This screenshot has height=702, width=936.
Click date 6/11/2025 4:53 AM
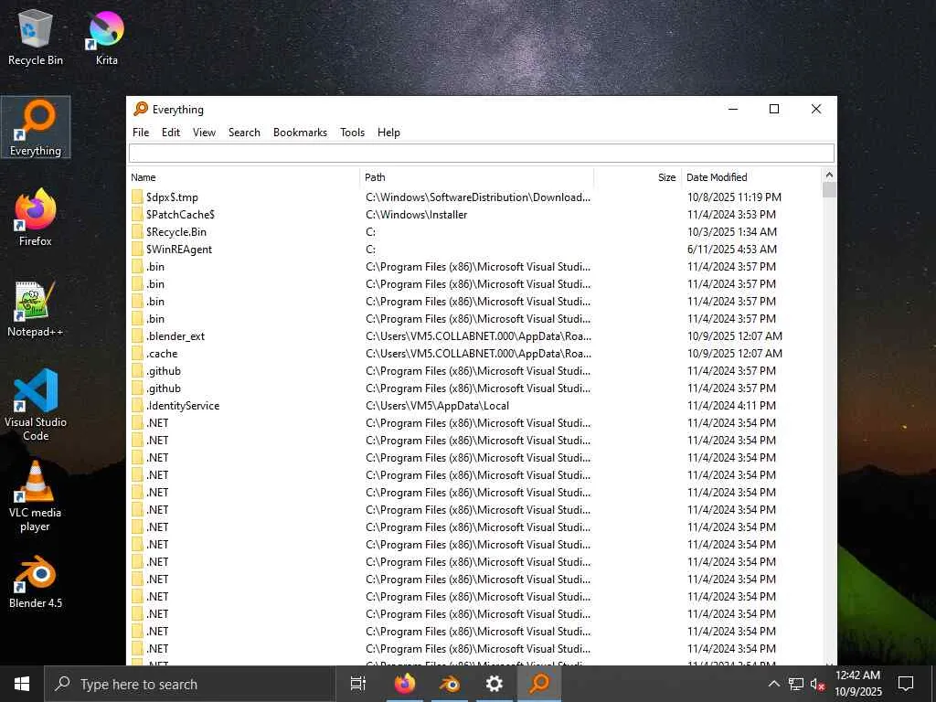732,249
